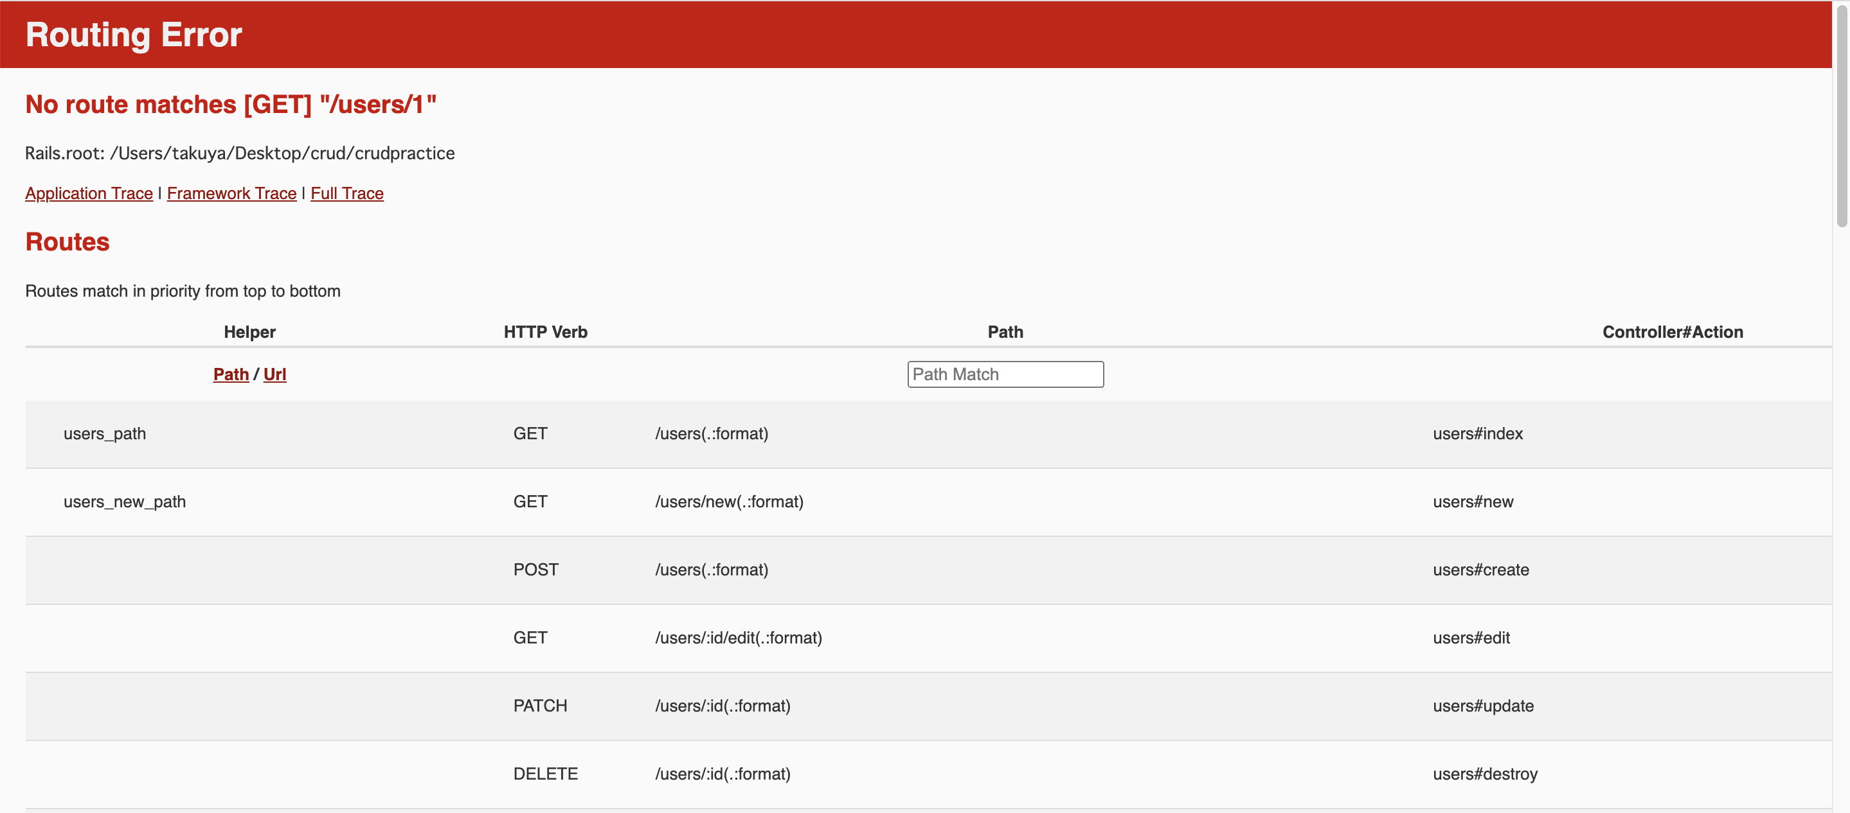This screenshot has width=1850, height=813.
Task: Open the Framework Trace link
Action: 231,193
